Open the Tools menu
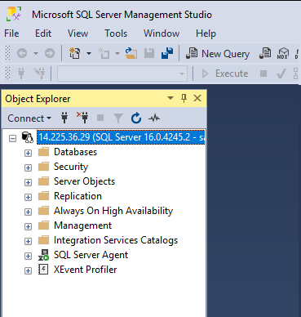This screenshot has height=317, width=301. 116,33
